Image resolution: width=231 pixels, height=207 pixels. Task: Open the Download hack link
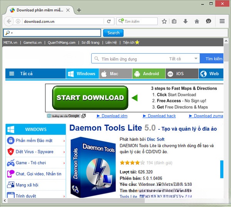point(159,116)
